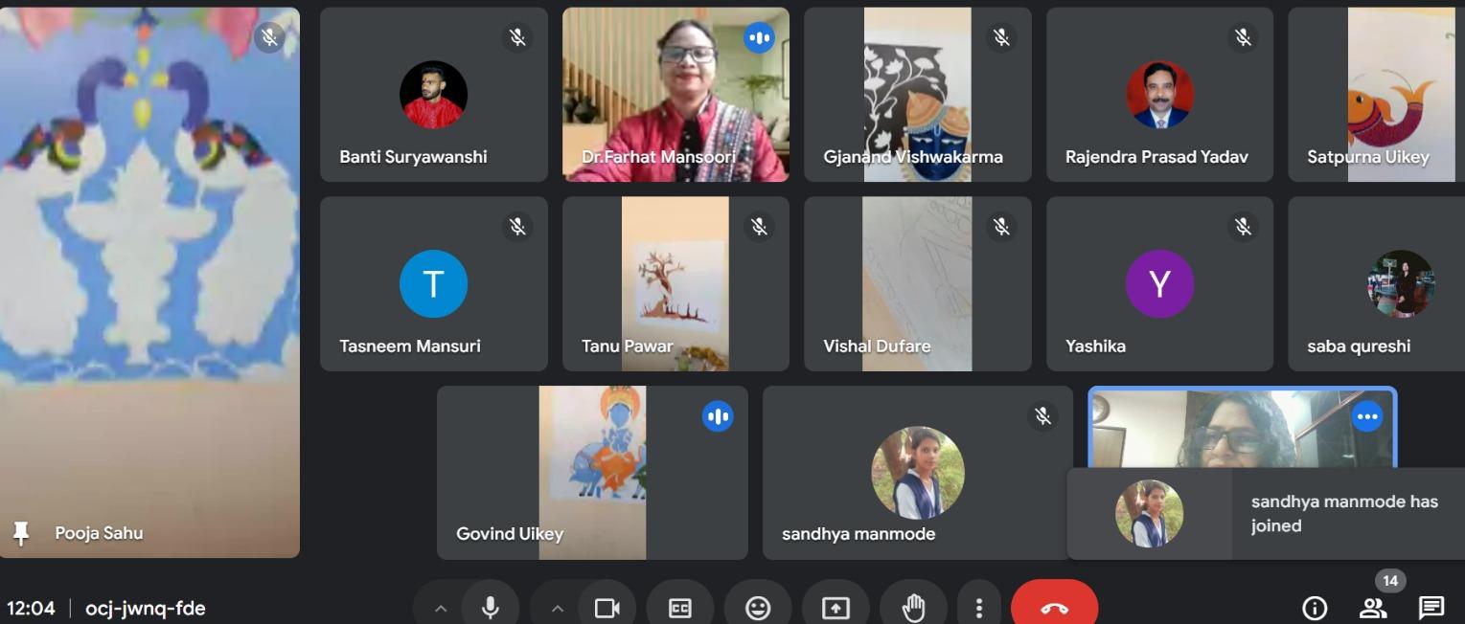The image size is (1465, 624).
Task: Click the name label Gjanand Vishwakarma
Action: [x=913, y=157]
